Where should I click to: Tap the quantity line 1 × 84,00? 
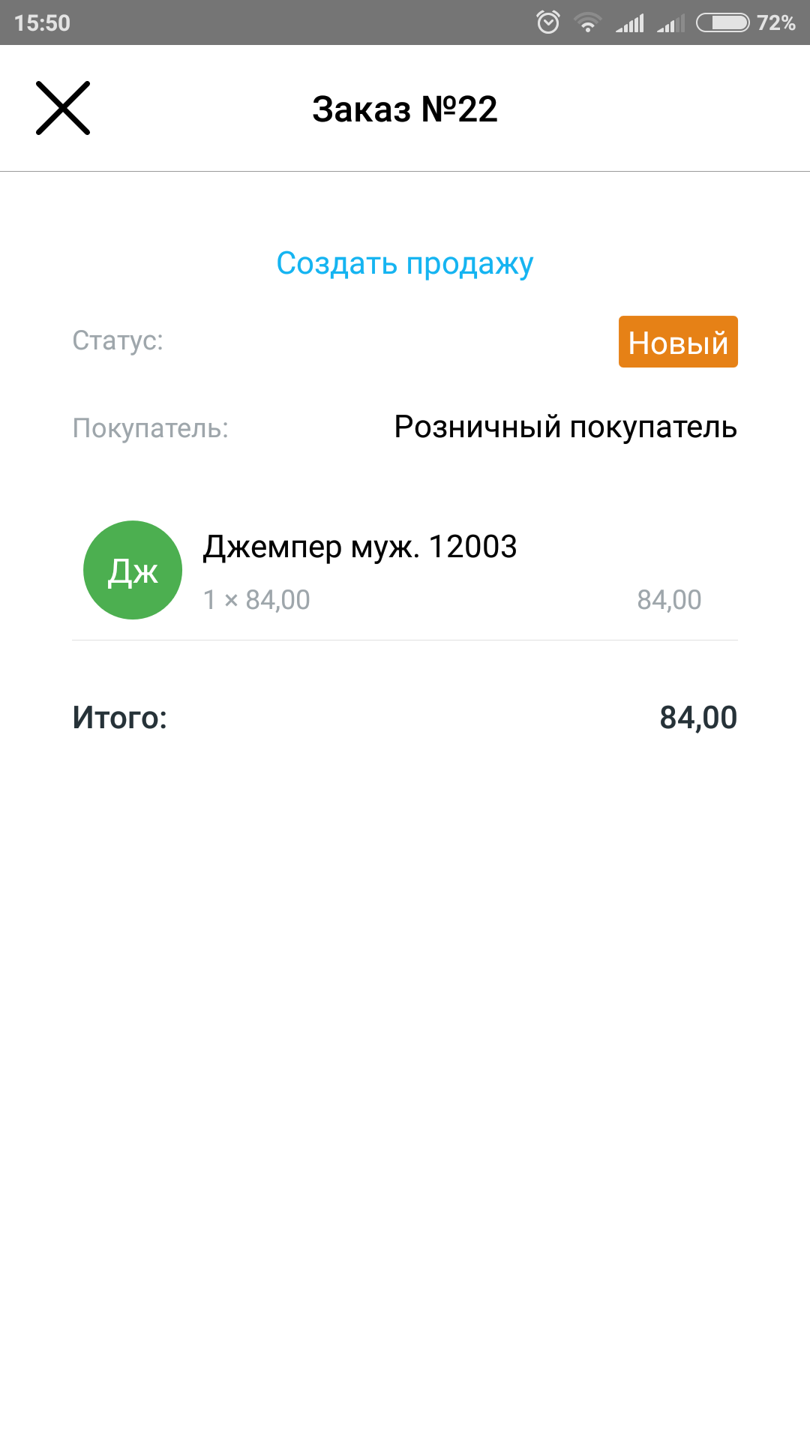256,600
